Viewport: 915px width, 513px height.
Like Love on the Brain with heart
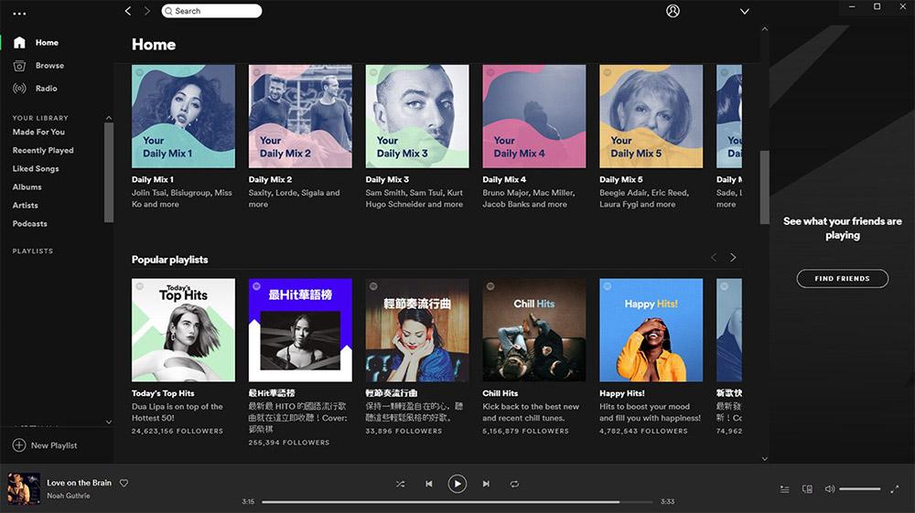coord(124,483)
